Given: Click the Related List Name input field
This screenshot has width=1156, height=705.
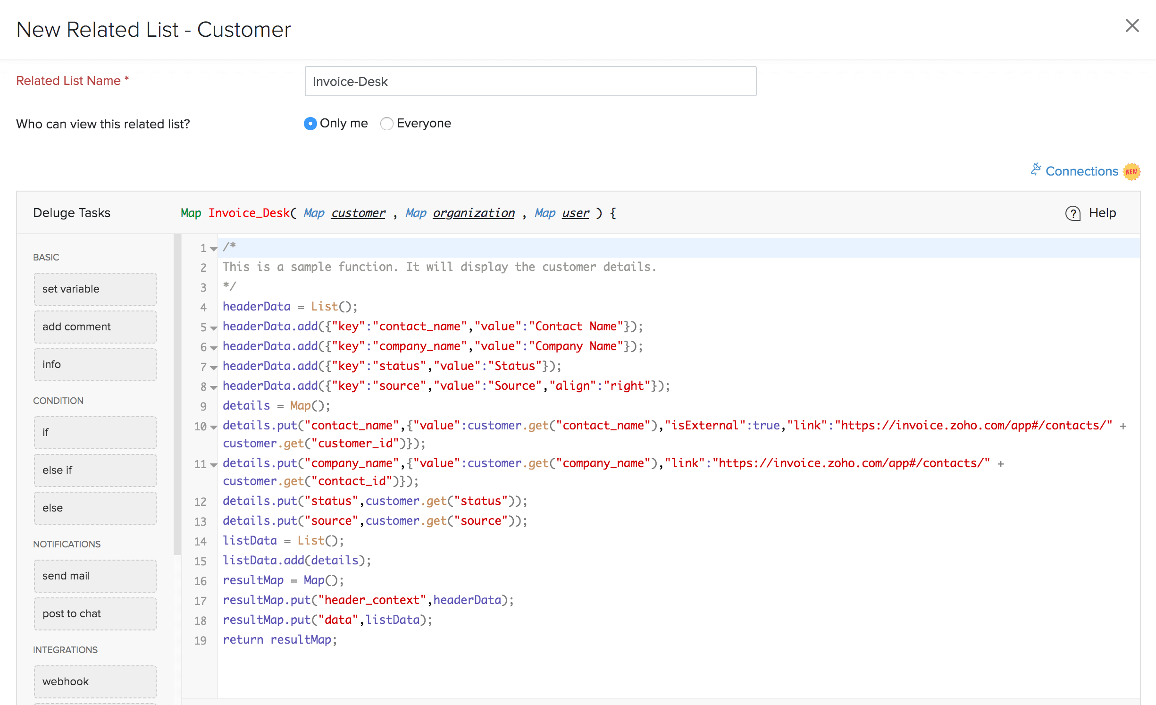Looking at the screenshot, I should tap(530, 82).
